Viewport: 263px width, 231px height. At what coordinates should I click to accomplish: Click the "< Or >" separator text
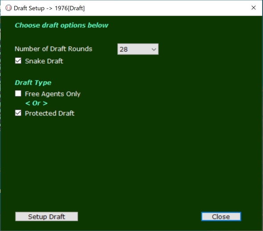point(37,104)
